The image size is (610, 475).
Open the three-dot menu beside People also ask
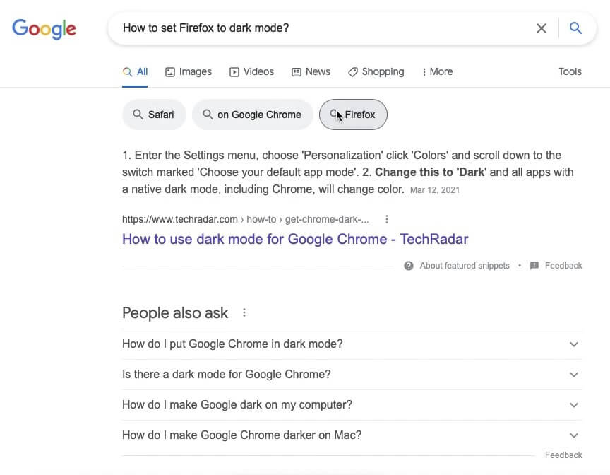point(244,312)
